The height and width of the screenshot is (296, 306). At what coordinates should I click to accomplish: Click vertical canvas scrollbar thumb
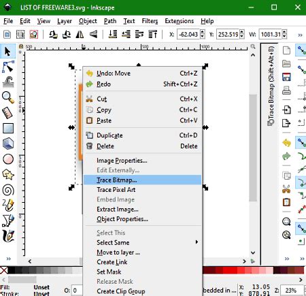pyautogui.click(x=253, y=148)
